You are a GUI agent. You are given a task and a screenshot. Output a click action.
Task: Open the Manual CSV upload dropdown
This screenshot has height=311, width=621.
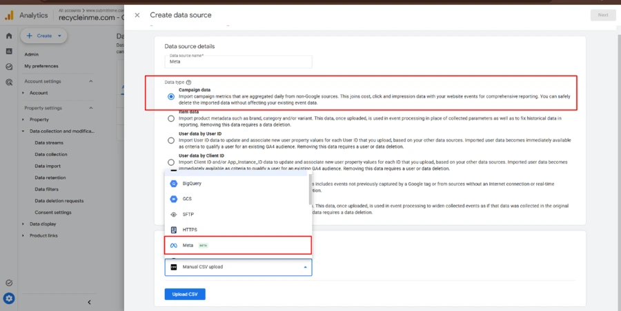239,267
